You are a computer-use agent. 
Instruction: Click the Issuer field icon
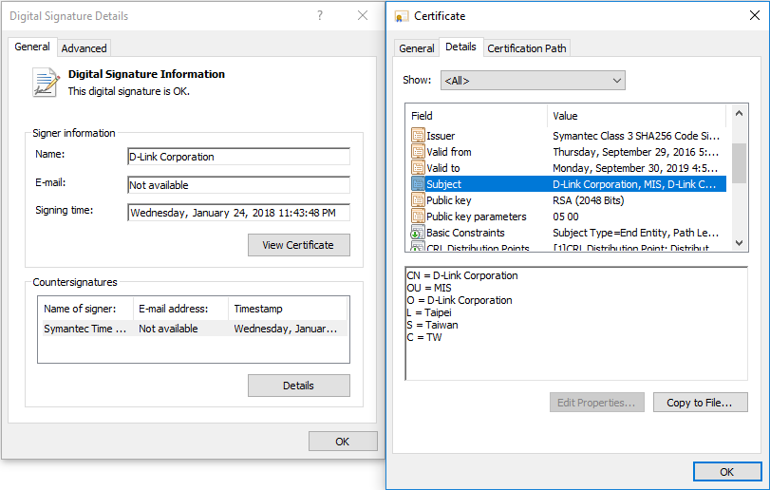pos(418,136)
